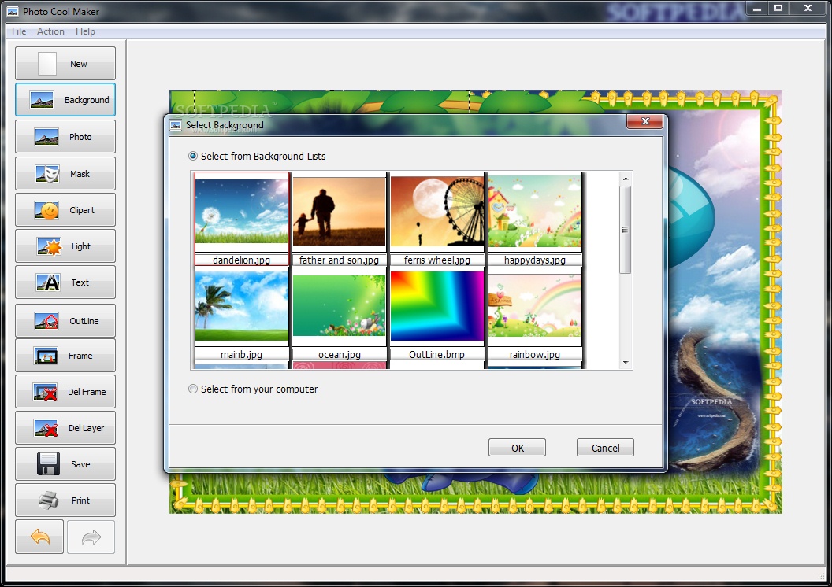This screenshot has width=832, height=587.
Task: Click the Cancel button
Action: click(x=605, y=448)
